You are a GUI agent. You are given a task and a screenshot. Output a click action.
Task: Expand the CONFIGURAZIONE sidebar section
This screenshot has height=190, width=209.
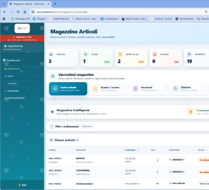click(21, 98)
